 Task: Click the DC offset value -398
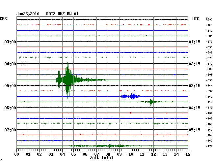(x=209, y=80)
